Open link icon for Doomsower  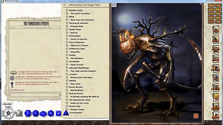pos(67,36)
